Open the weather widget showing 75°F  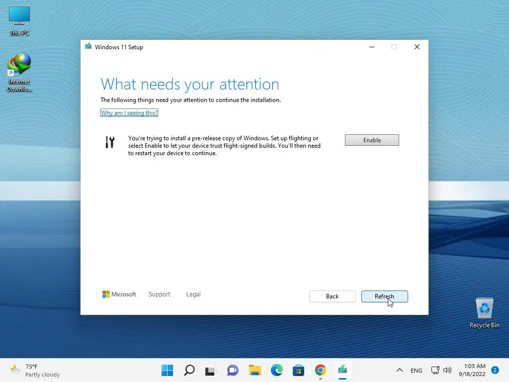35,370
